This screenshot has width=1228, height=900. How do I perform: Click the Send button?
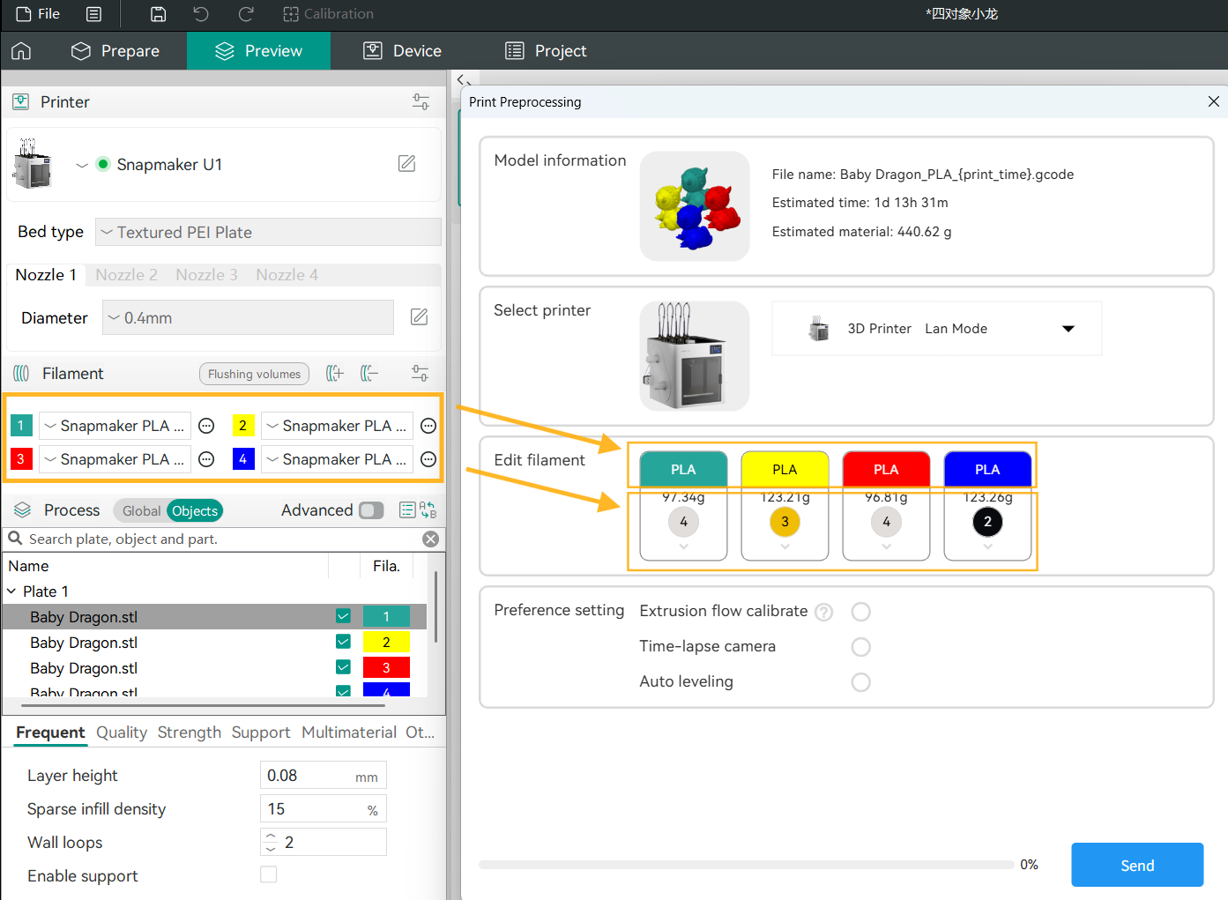pos(1136,865)
